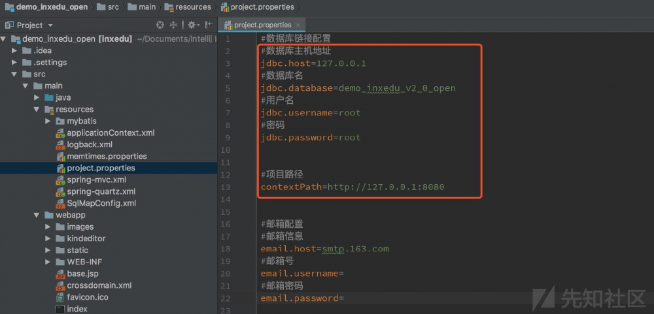Click jdbc.username=root line
The image size is (654, 314).
click(311, 113)
